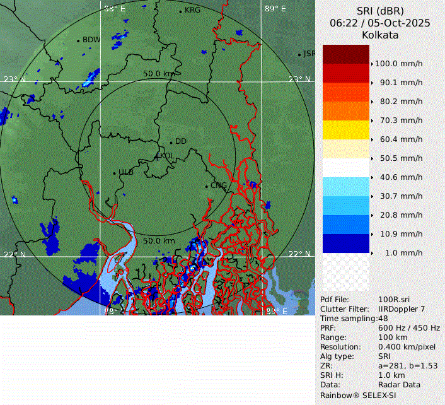This screenshot has width=445, height=405.
Task: Click the SRI (dBR) legend title
Action: [x=379, y=10]
